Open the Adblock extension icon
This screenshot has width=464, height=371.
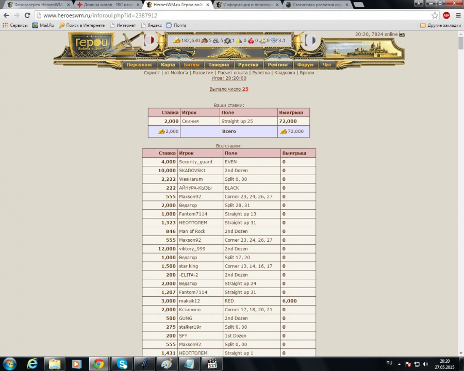click(x=446, y=15)
